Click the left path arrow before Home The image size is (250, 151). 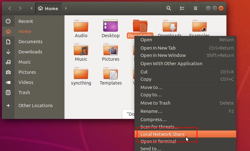pyautogui.click(x=31, y=8)
